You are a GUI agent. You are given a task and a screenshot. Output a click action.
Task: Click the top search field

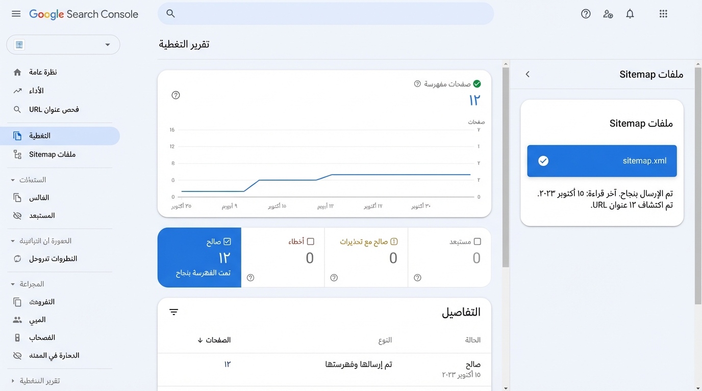coord(325,14)
